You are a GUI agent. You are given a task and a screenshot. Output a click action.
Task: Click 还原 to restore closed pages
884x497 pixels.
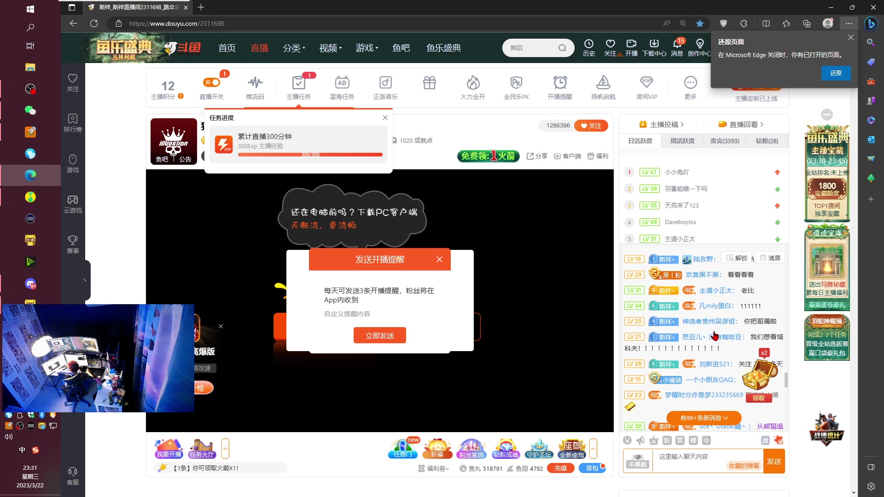coord(836,73)
